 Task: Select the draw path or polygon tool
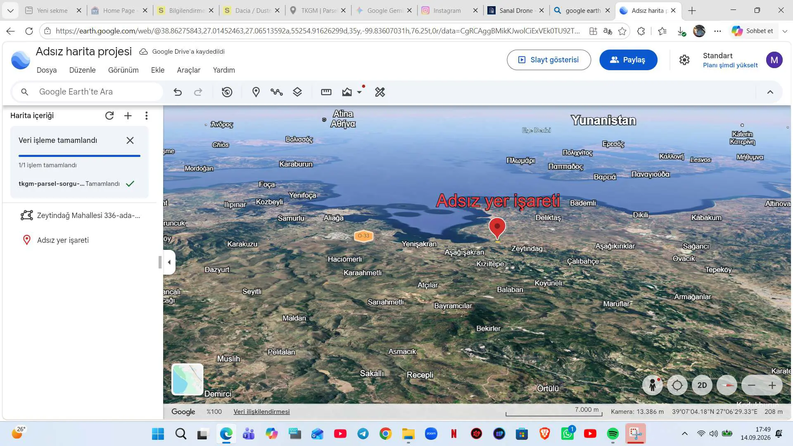pyautogui.click(x=277, y=92)
